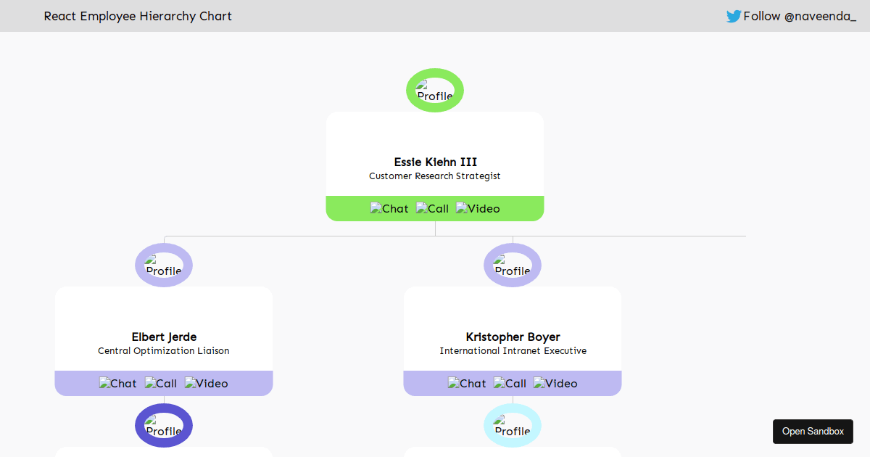Click the Twitter bird icon

[733, 15]
